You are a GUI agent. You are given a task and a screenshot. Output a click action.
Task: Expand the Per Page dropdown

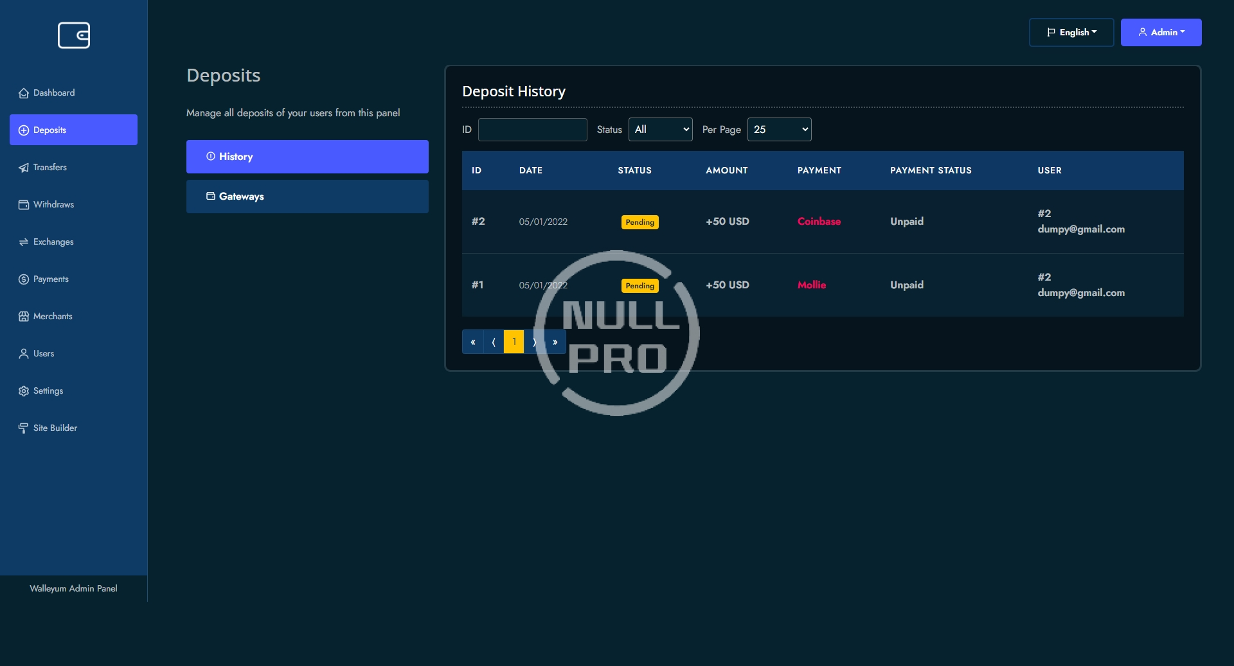779,130
